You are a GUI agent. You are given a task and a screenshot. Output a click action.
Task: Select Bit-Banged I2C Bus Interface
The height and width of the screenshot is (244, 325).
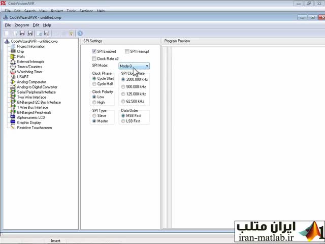pyautogui.click(x=39, y=102)
